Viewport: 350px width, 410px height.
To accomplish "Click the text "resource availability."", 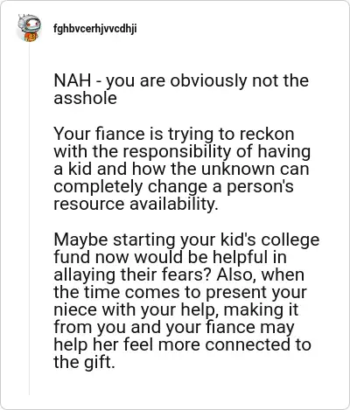I will pyautogui.click(x=136, y=204).
